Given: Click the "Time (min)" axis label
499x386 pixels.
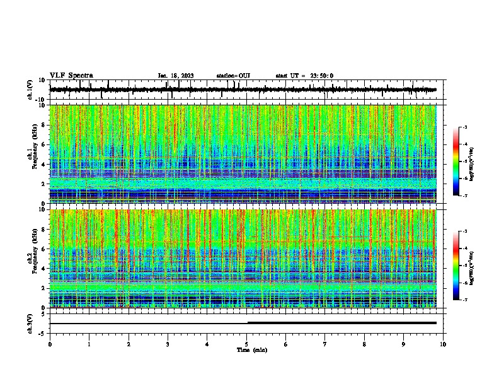Looking at the screenshot, I should tap(252, 350).
